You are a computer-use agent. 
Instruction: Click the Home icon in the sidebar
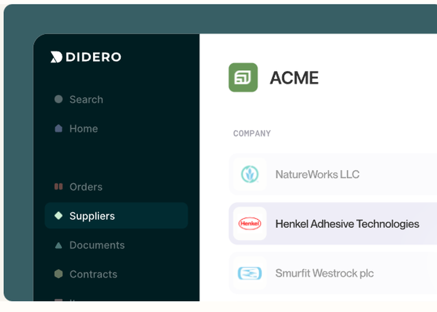[58, 128]
